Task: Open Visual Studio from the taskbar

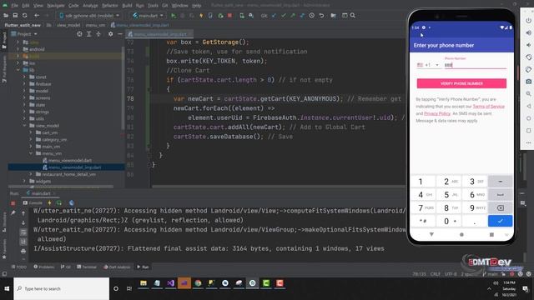Action: (170, 283)
